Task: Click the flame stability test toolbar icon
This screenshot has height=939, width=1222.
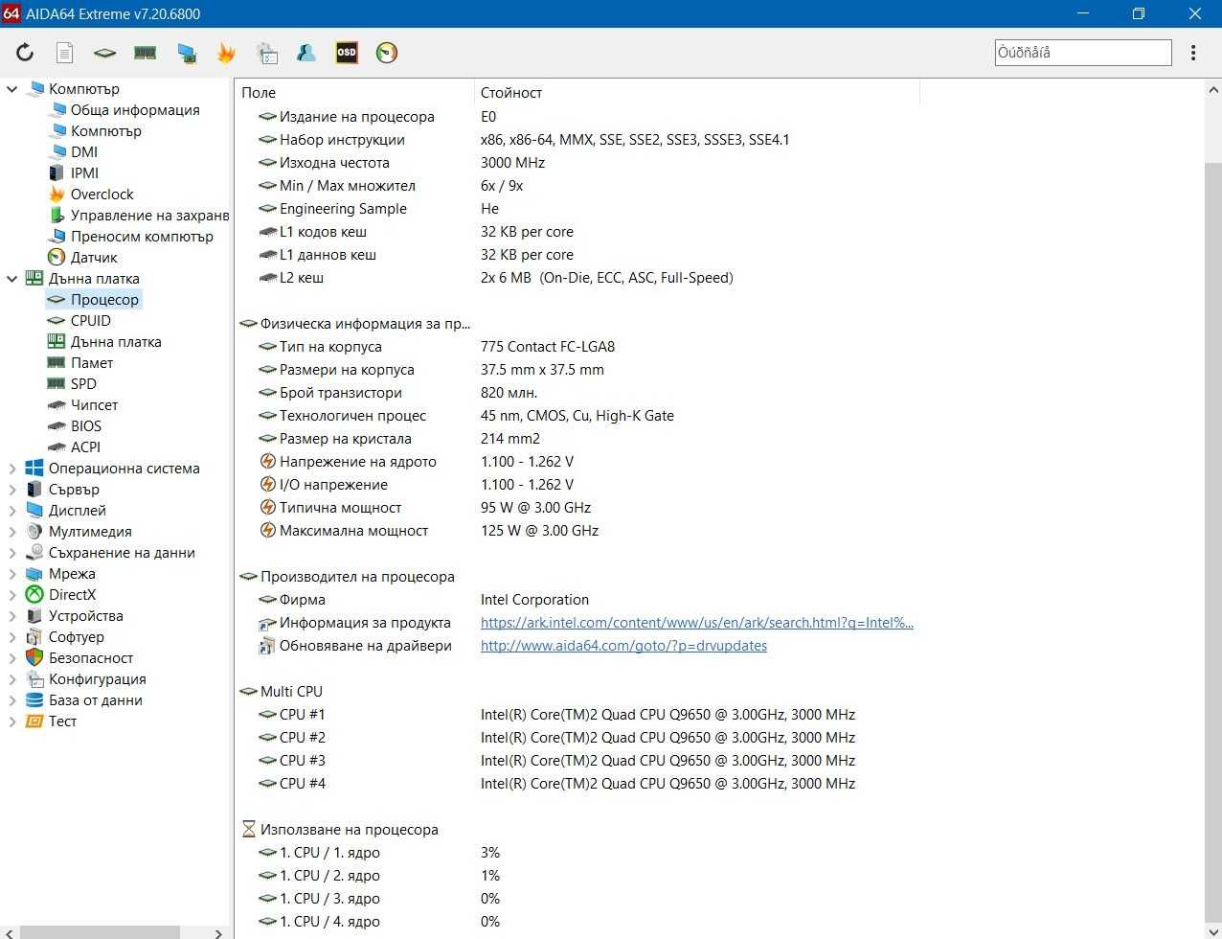Action: (x=226, y=53)
